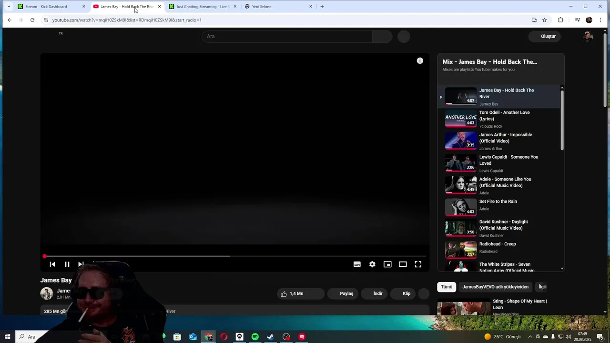Skip to next video in player
This screenshot has height=343, width=610.
[x=81, y=264]
